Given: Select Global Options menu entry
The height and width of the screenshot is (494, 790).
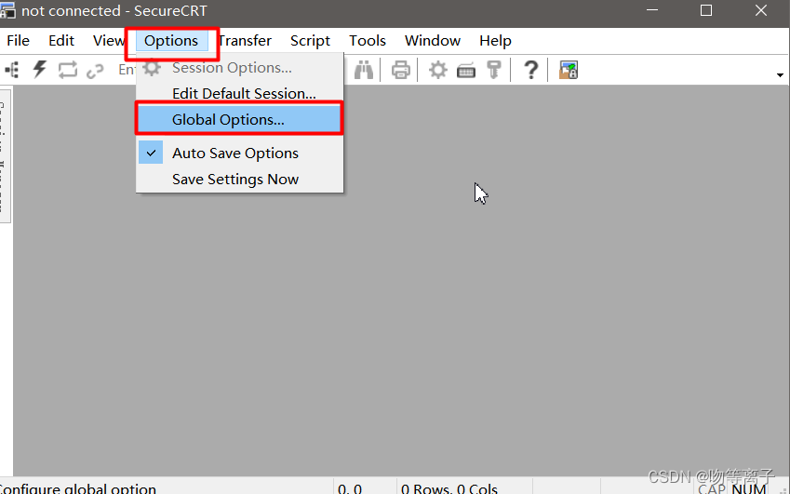Looking at the screenshot, I should pyautogui.click(x=240, y=119).
